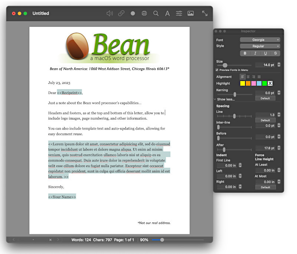Click the Kerning slider knob
Viewport: 297px width, 254px height.
coord(235,94)
